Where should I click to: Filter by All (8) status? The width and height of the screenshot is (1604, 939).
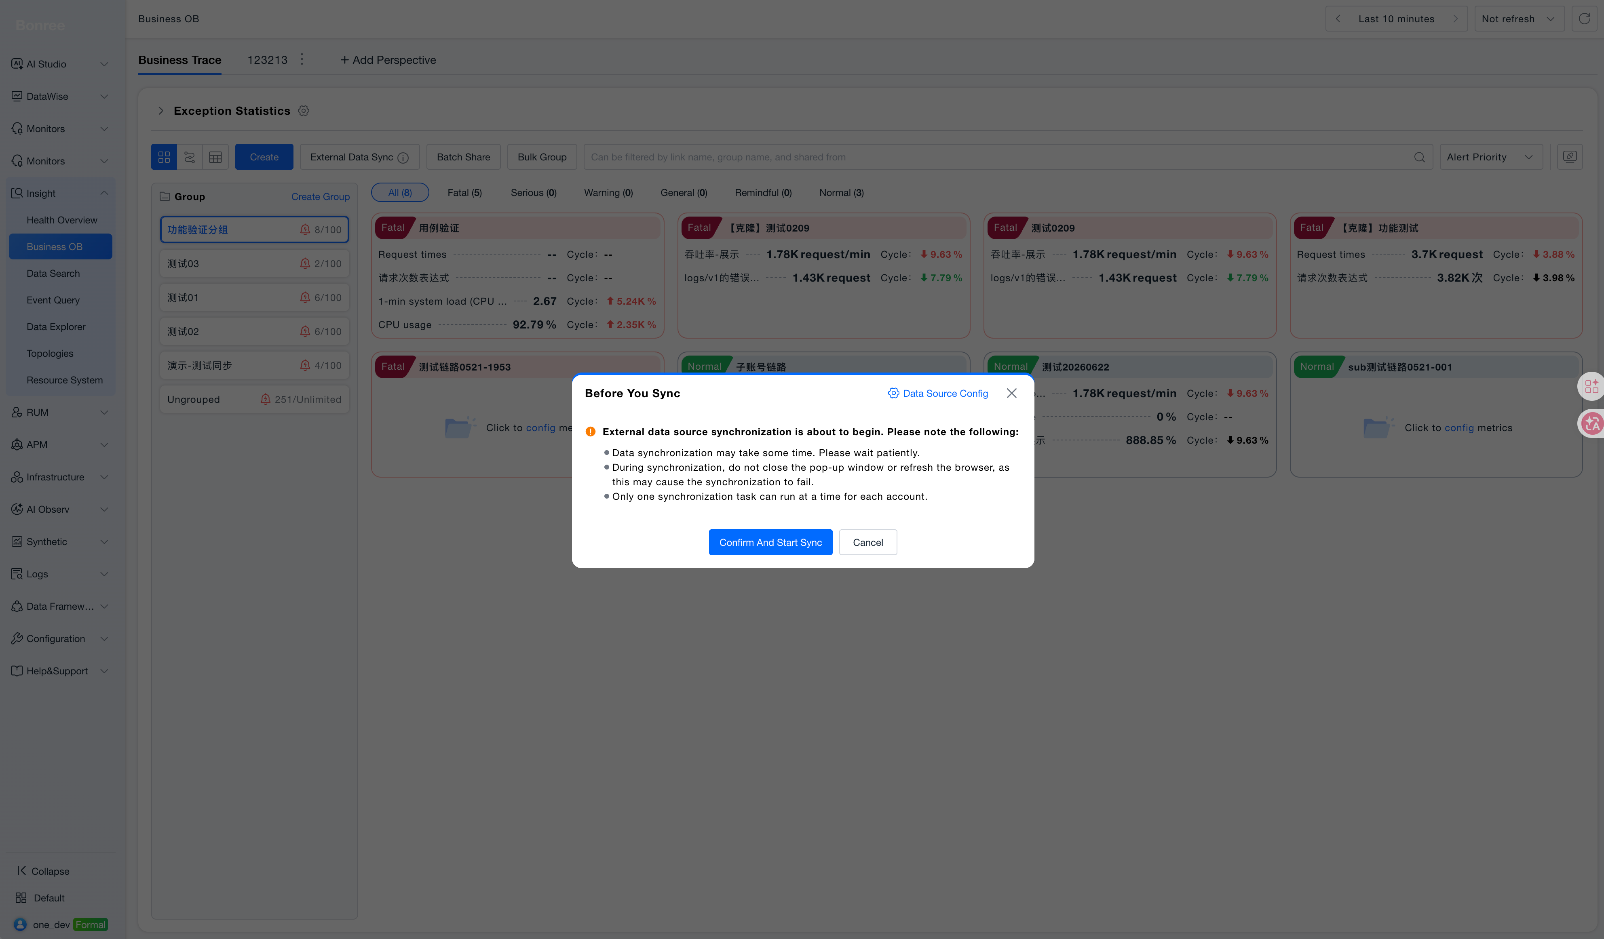pos(400,192)
